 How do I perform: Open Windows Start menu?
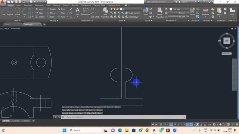point(64,130)
